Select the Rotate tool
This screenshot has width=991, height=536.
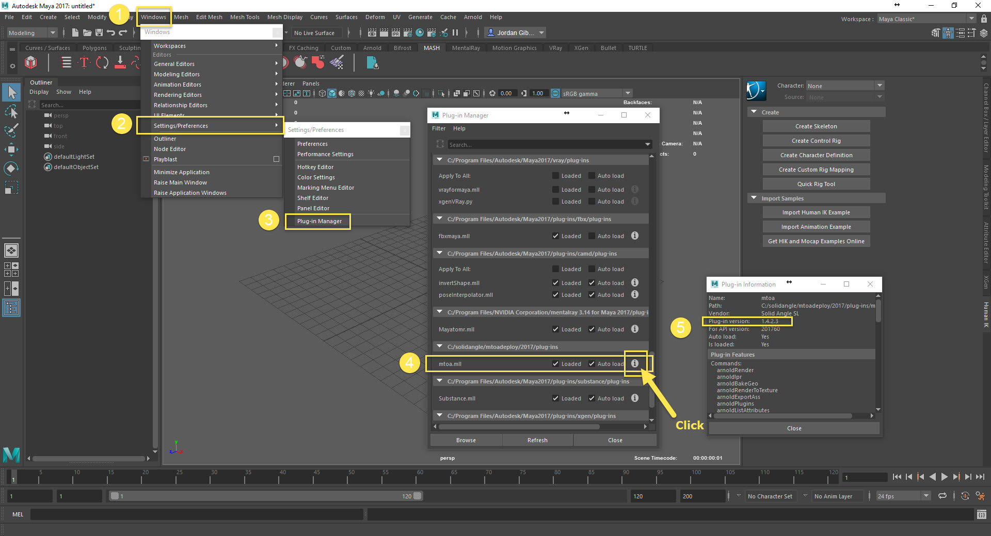coord(11,169)
